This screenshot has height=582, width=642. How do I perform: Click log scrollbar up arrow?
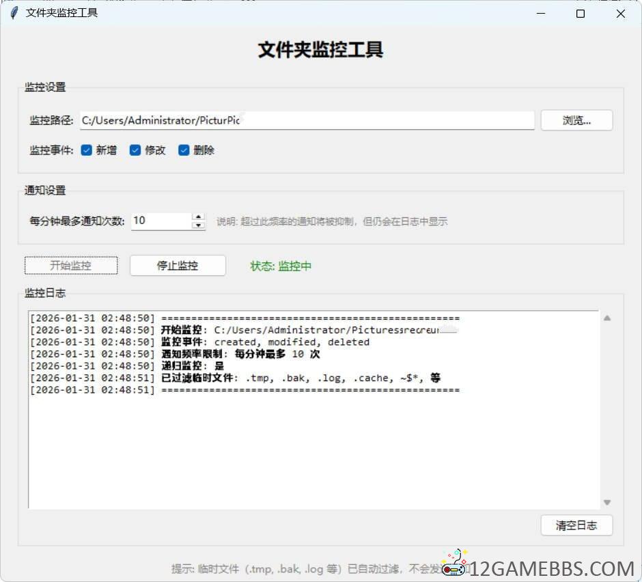607,318
